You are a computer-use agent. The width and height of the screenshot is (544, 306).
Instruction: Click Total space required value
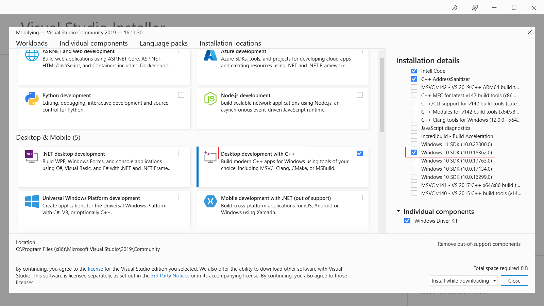point(524,268)
